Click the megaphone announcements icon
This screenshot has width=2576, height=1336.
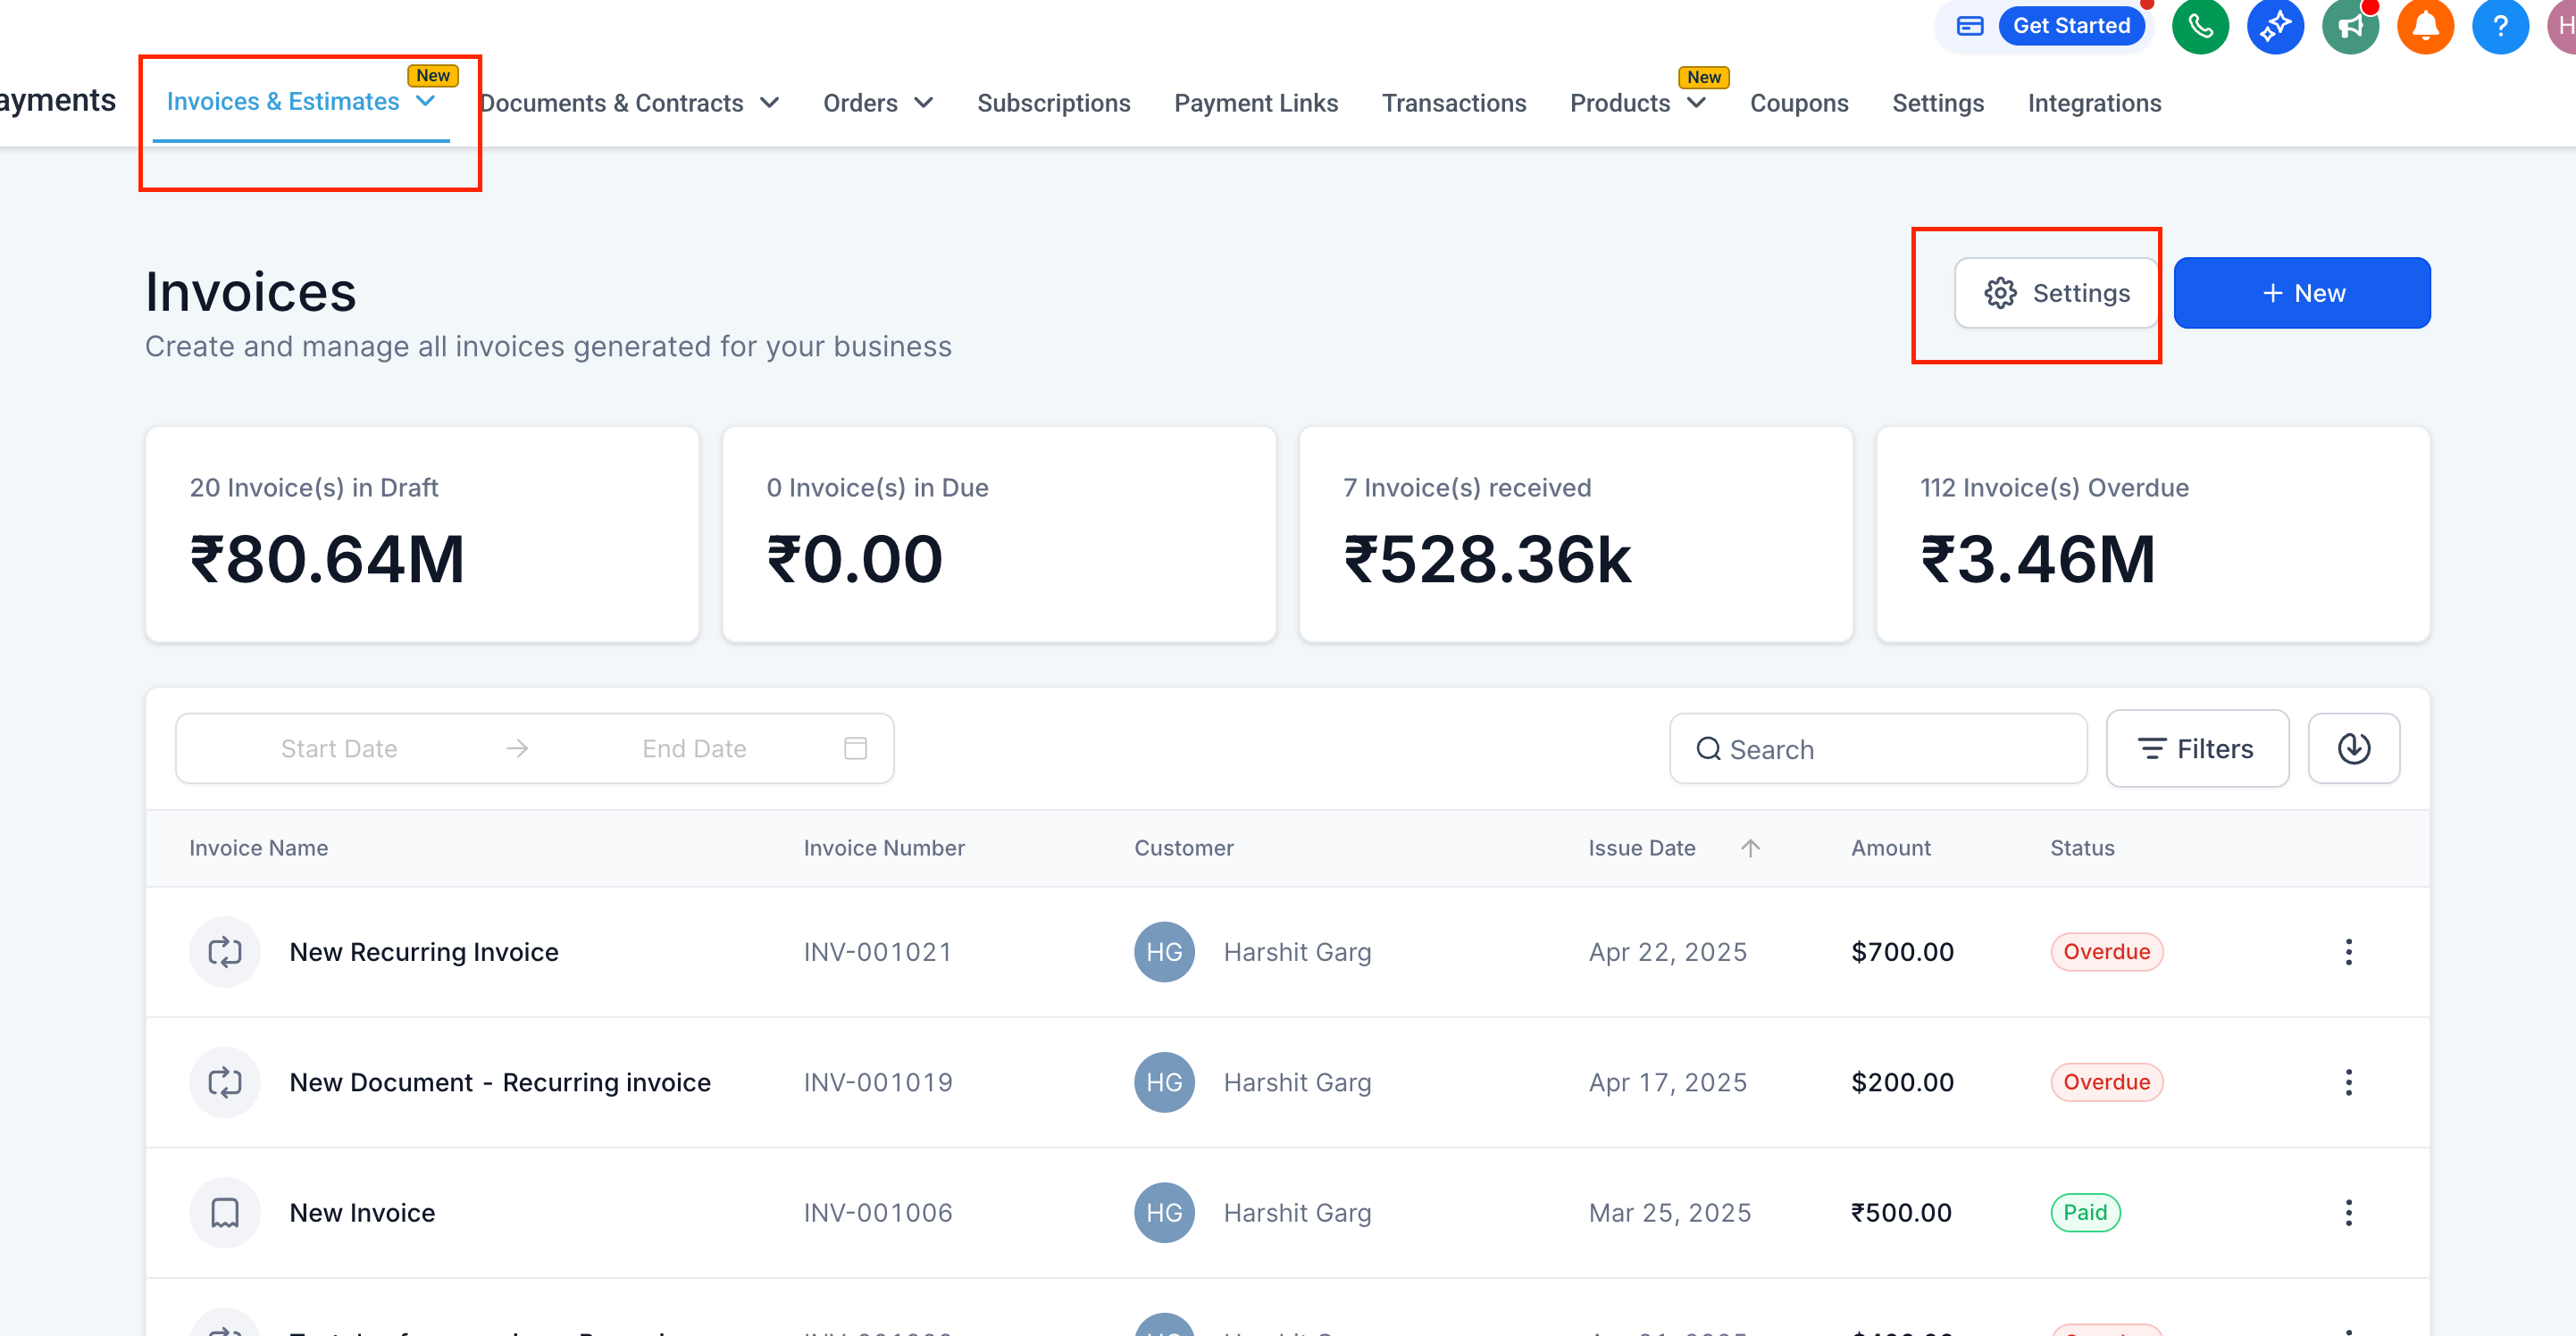pos(2350,26)
